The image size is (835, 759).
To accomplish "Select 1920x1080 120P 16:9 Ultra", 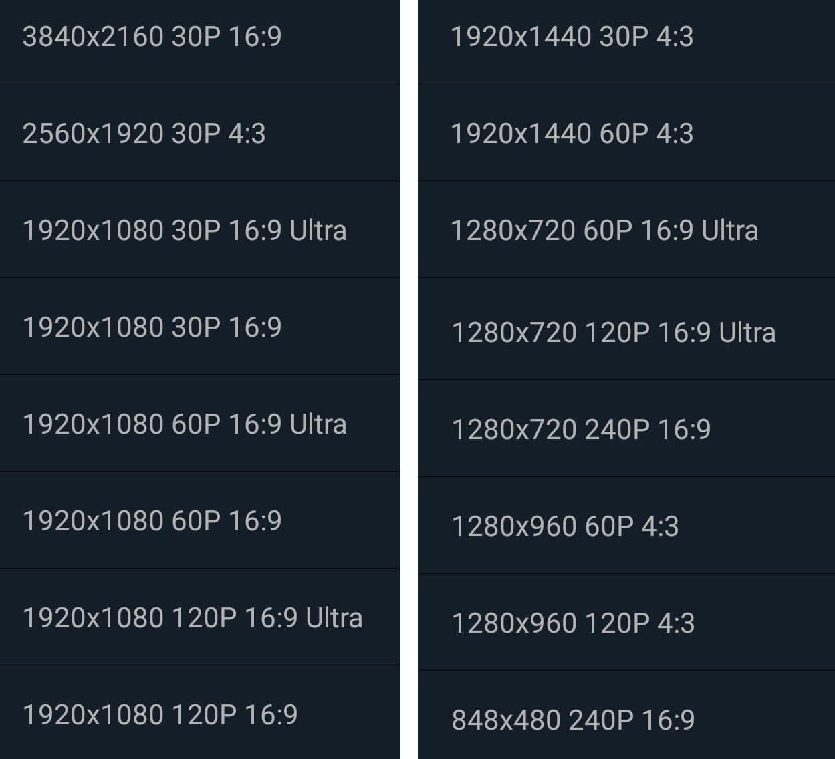I will pos(193,618).
